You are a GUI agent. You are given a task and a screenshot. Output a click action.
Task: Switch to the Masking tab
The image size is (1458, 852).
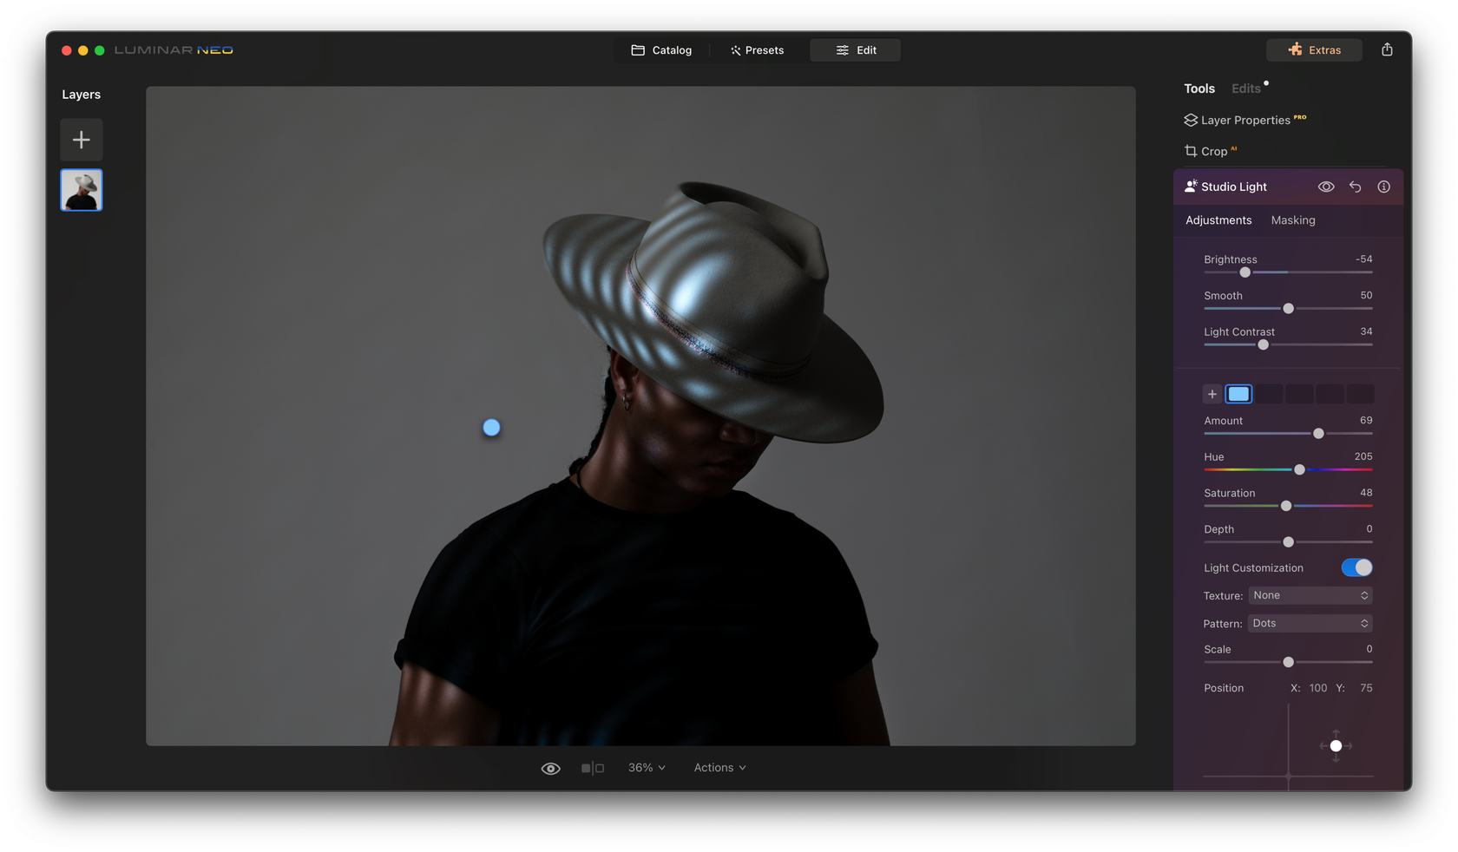pyautogui.click(x=1292, y=220)
